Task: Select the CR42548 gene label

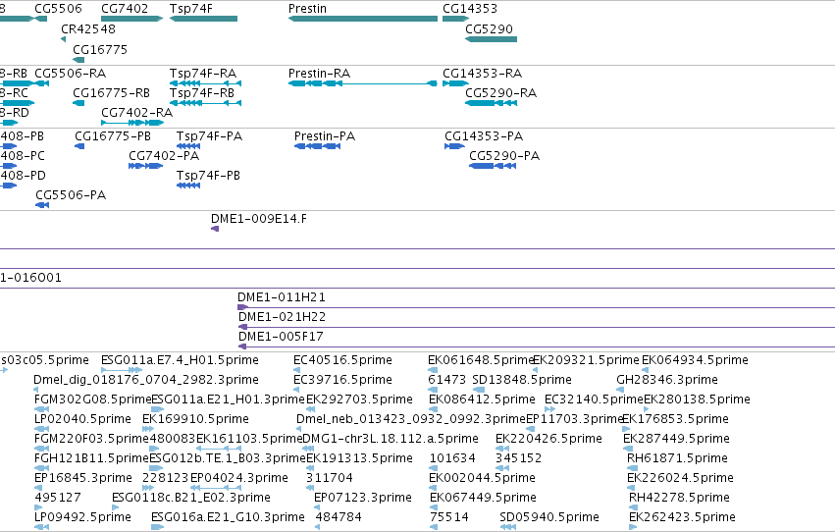Action: [88, 28]
